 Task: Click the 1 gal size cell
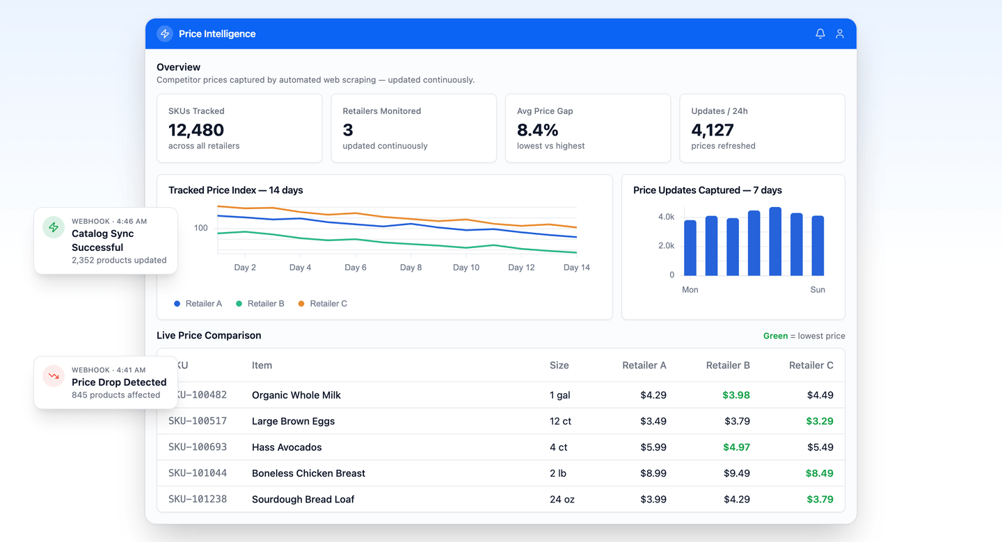560,395
